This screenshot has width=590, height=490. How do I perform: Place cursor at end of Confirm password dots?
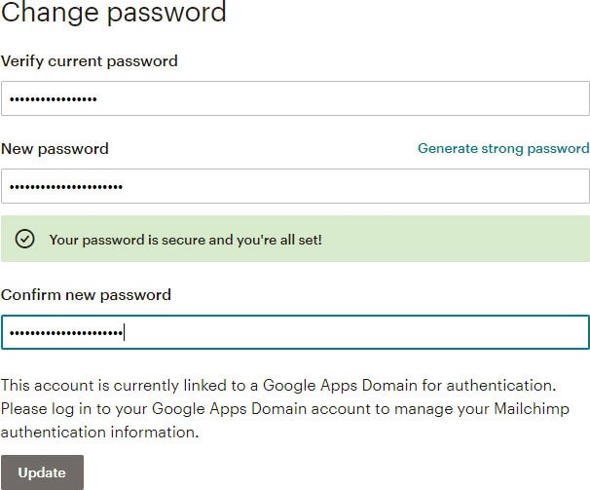(x=126, y=333)
